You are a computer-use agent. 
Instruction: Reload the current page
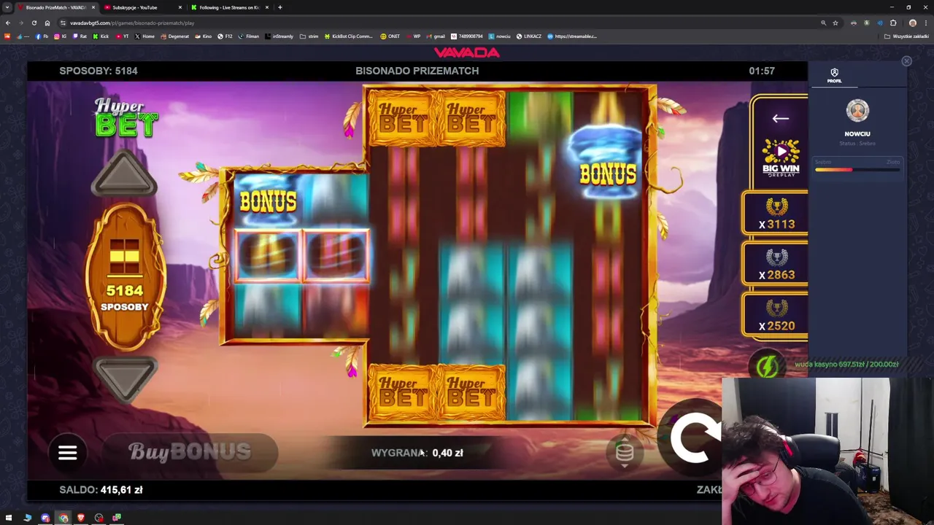[34, 23]
